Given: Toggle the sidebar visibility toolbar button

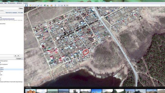Looking at the screenshot, I should pos(26,5).
